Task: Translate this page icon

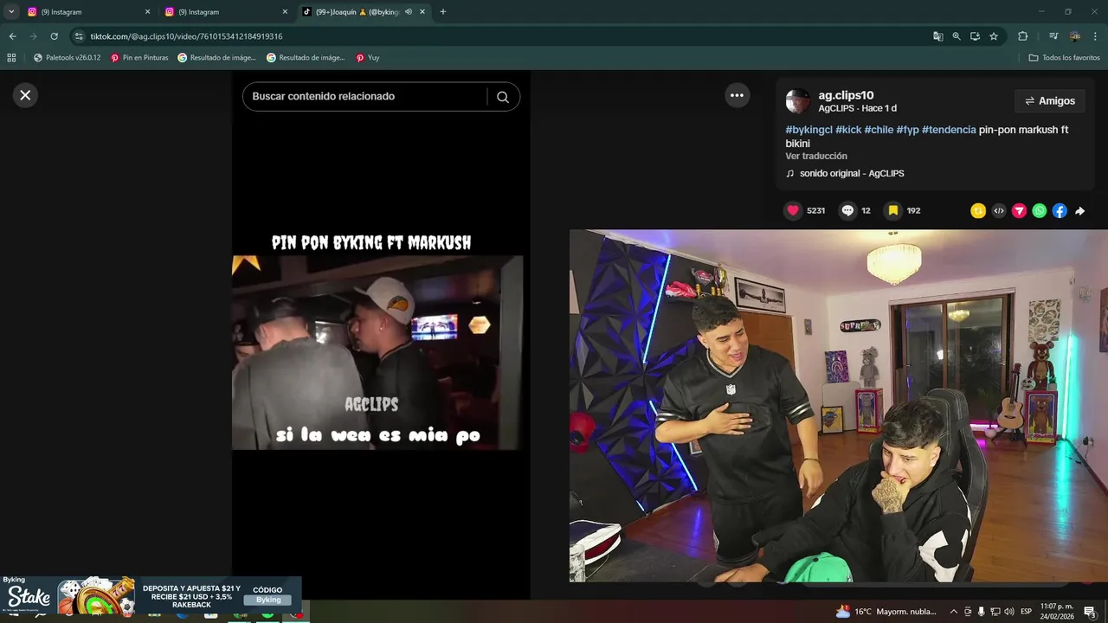Action: pyautogui.click(x=937, y=36)
